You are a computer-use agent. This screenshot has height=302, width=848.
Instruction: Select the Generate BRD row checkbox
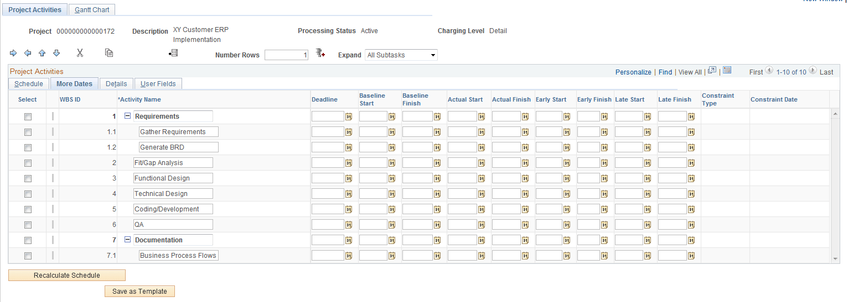28,147
